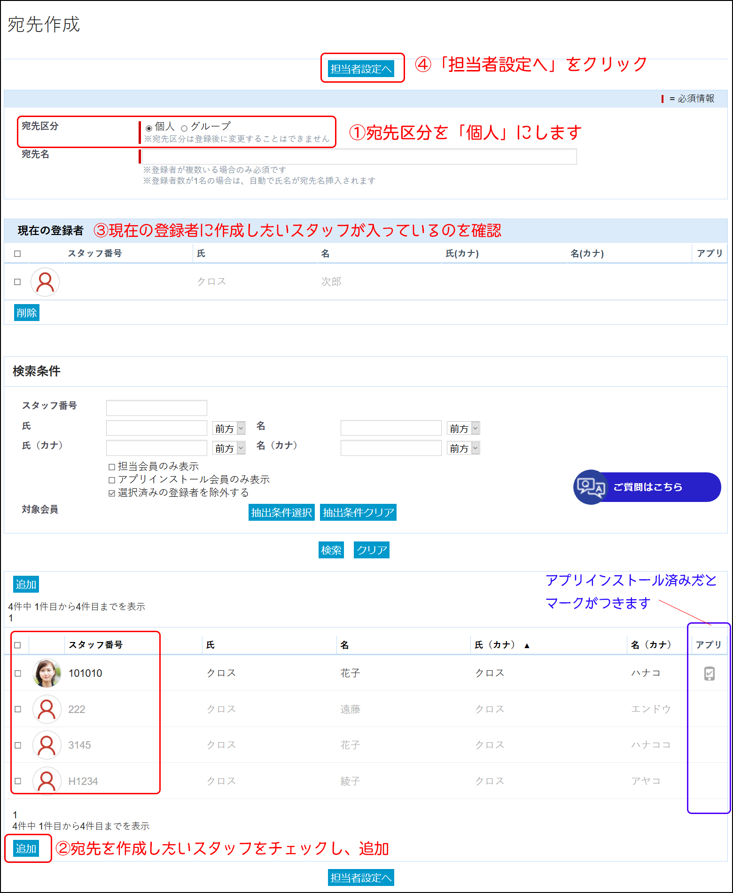
Task: Click the avatar icon of クロス 次郎
Action: pos(45,282)
